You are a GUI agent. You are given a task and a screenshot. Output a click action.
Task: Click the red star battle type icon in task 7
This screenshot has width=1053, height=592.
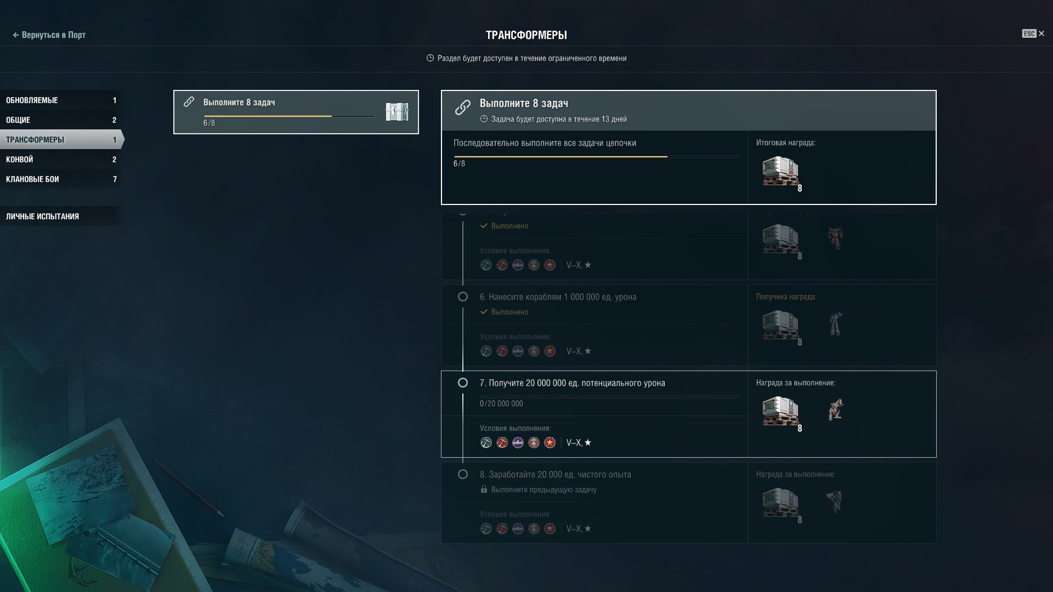[550, 443]
